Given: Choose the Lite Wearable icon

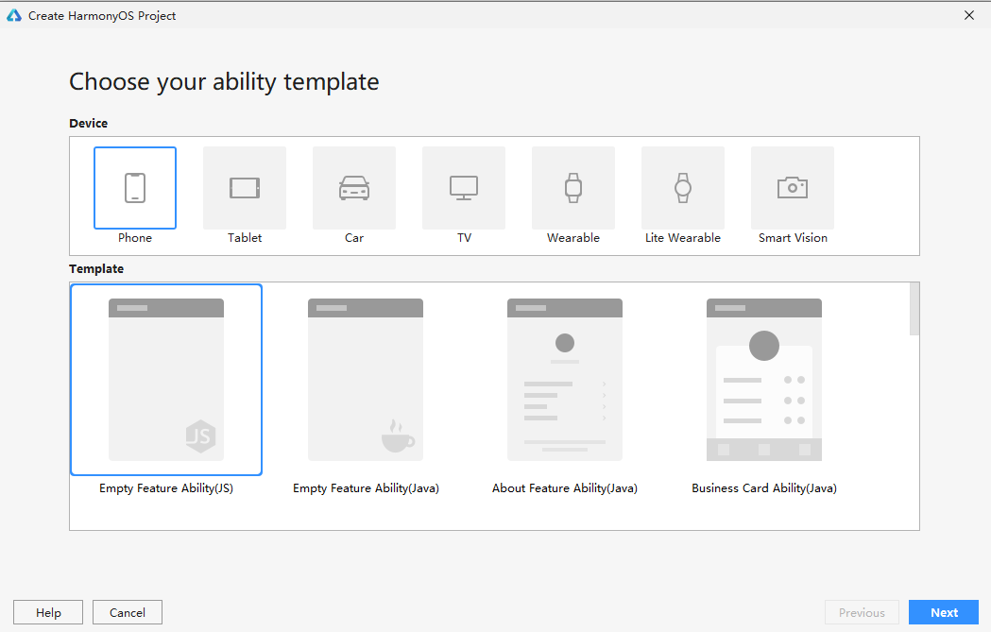Looking at the screenshot, I should click(683, 188).
